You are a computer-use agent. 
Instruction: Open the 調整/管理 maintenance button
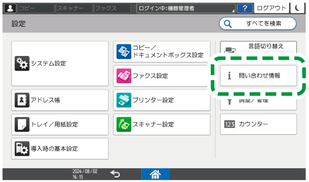pyautogui.click(x=258, y=104)
